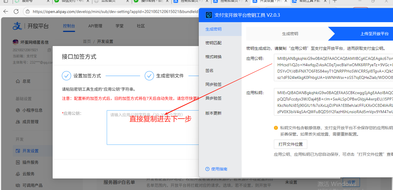Select 异步验签 in the key tool sidebar
The image size is (393, 190).
(220, 98)
